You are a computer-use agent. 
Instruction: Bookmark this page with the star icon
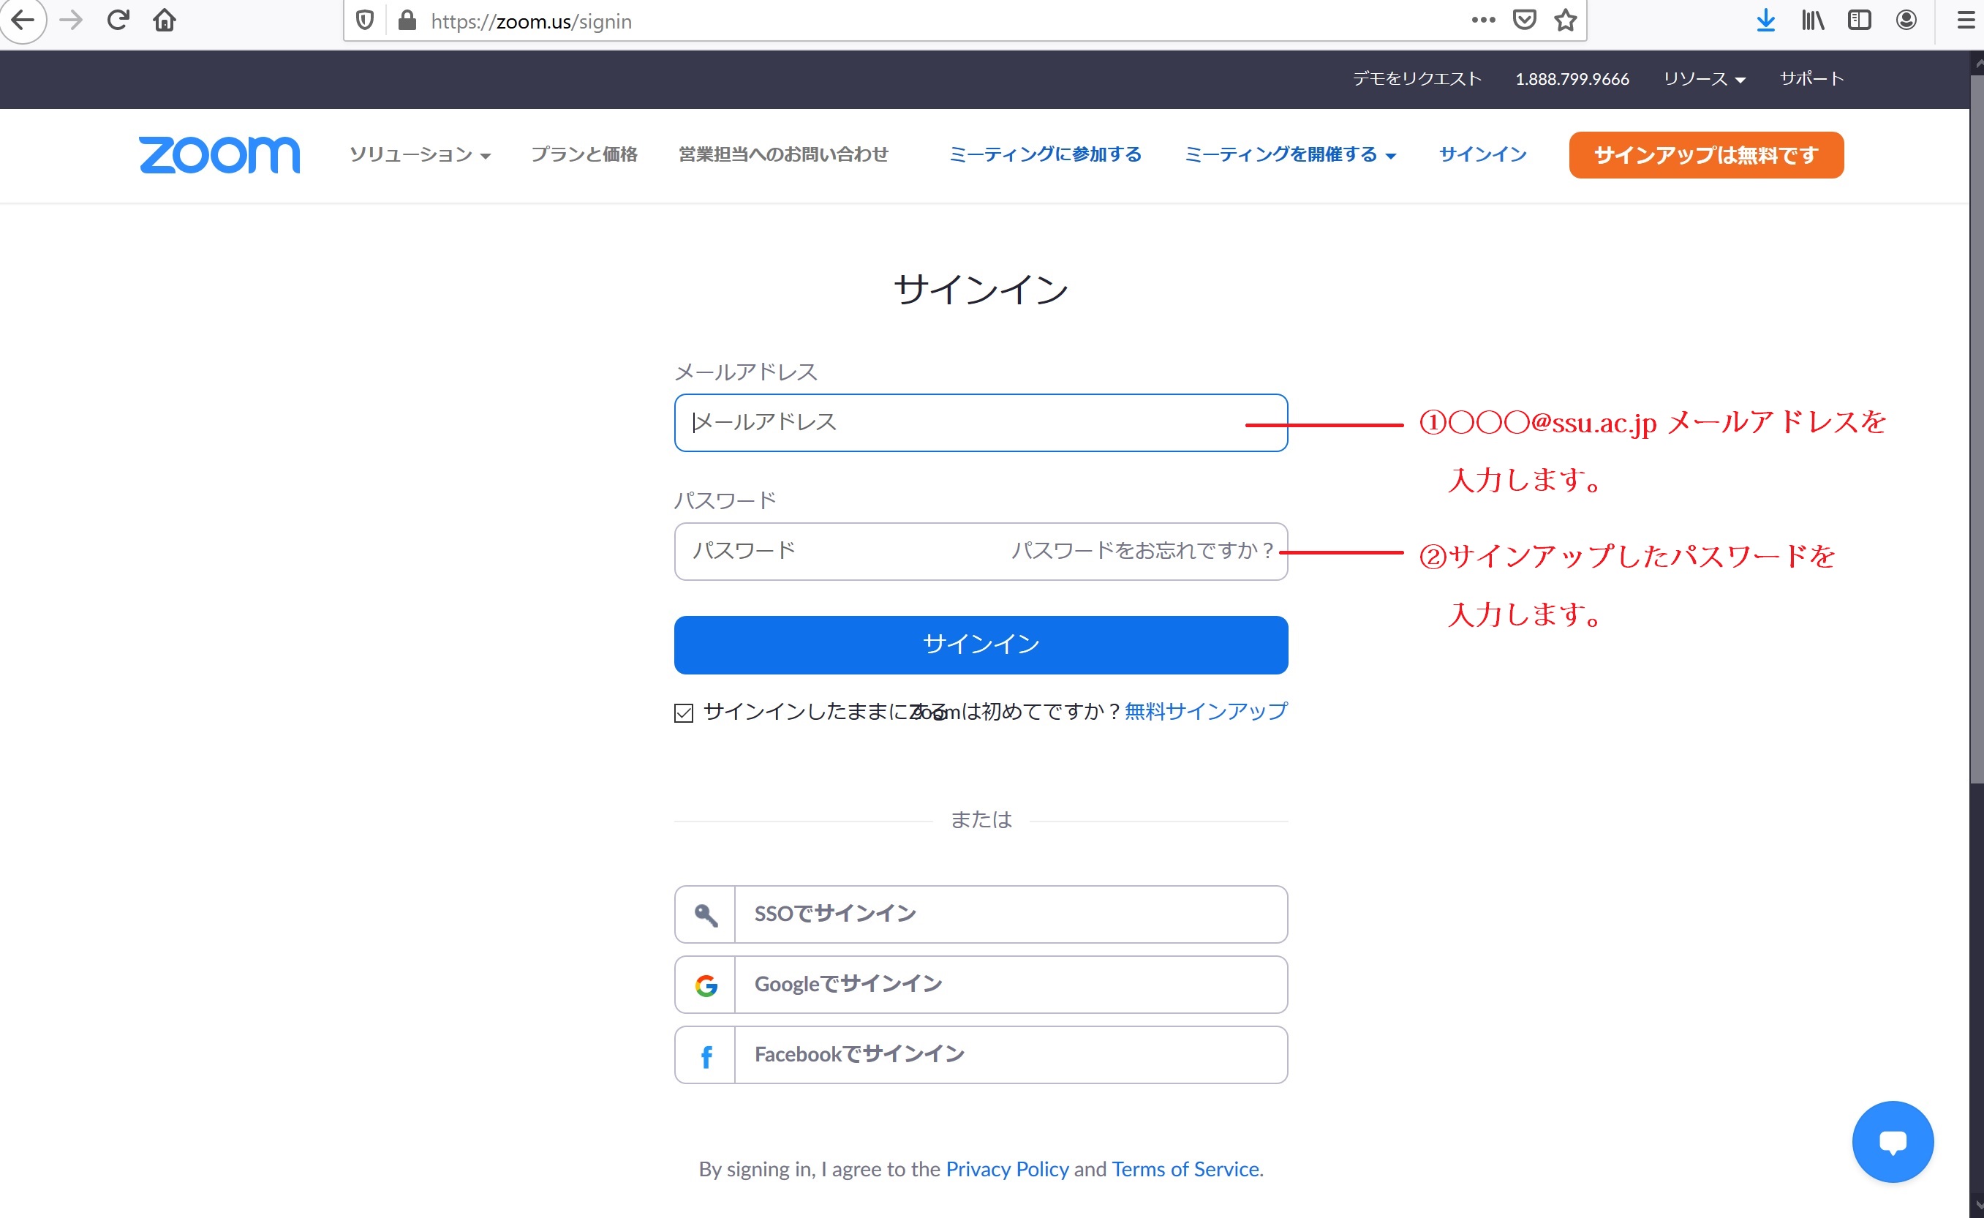pyautogui.click(x=1565, y=20)
